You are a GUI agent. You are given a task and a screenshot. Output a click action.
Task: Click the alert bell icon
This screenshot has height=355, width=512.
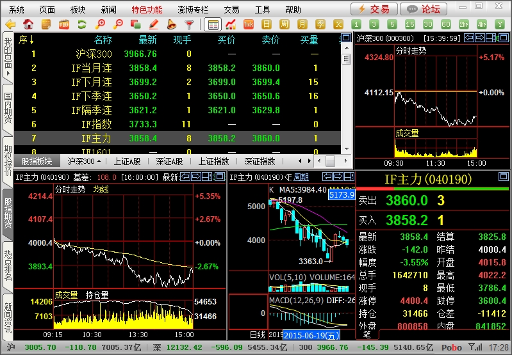point(171,24)
